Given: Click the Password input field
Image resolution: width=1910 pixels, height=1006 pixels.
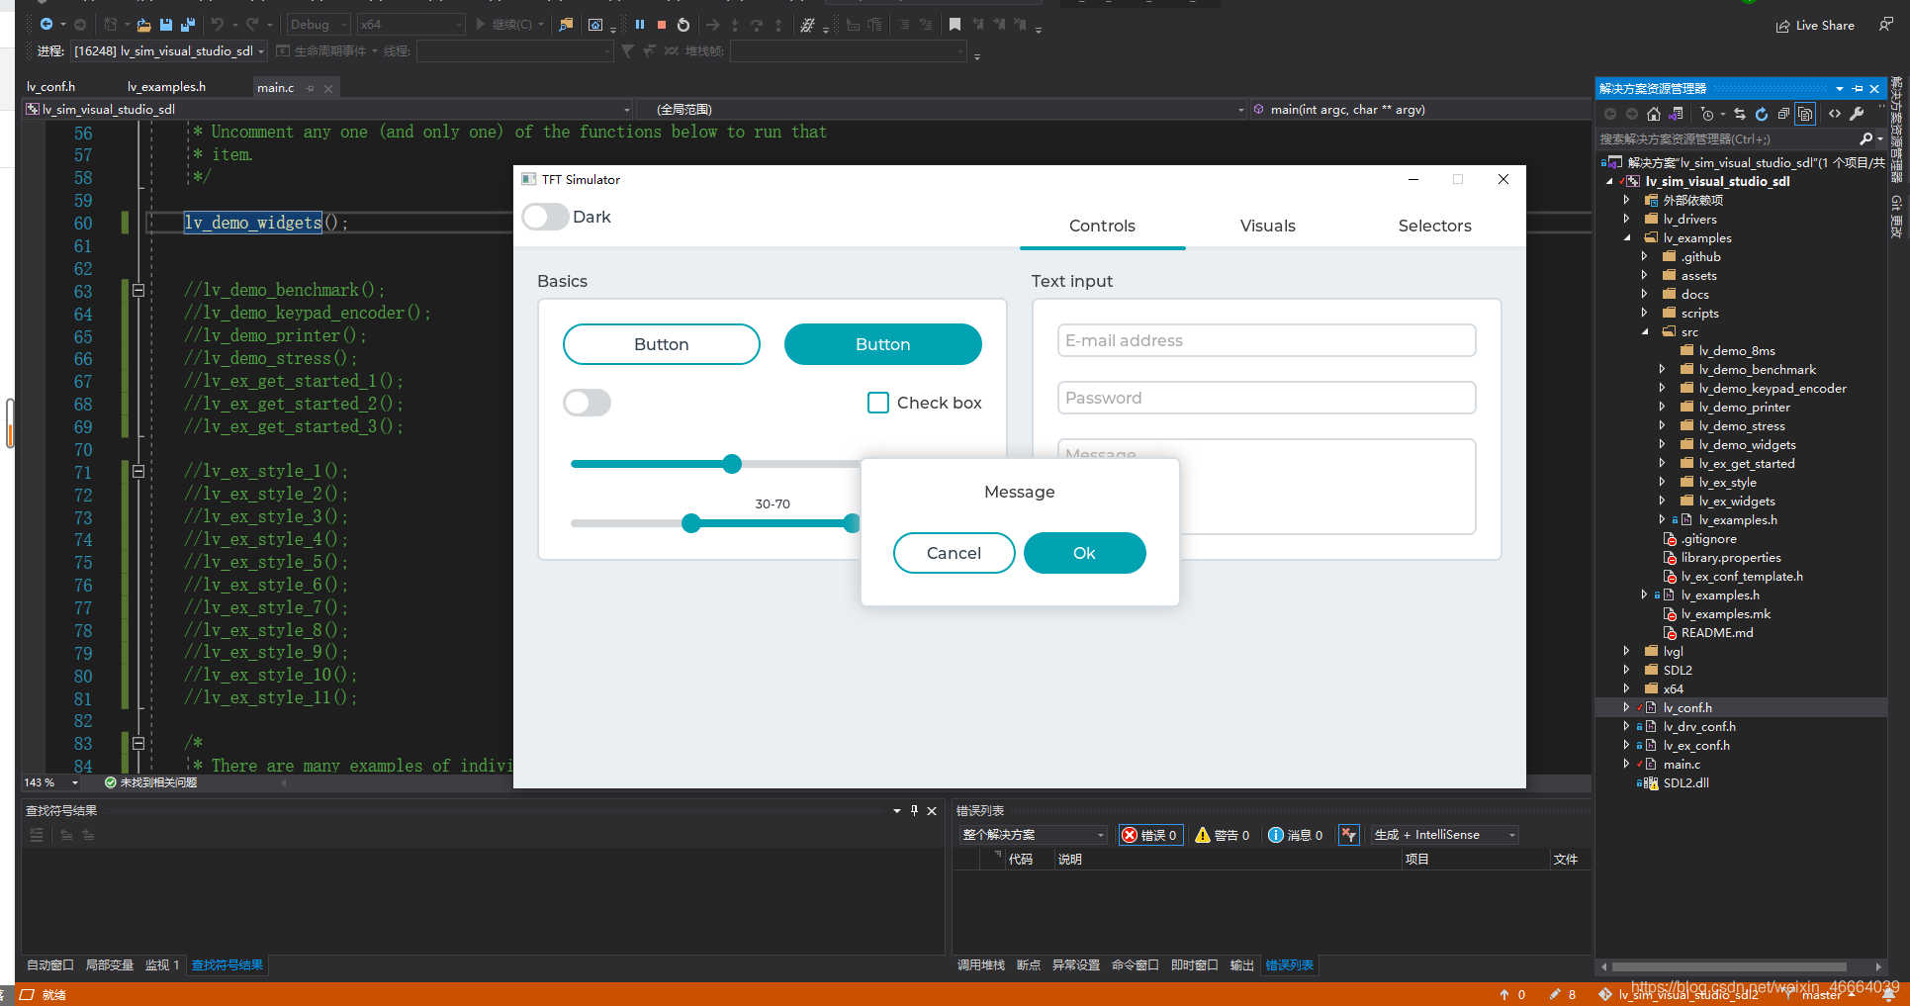Looking at the screenshot, I should coord(1266,398).
